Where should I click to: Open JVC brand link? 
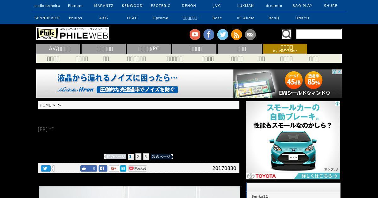pos(217,6)
